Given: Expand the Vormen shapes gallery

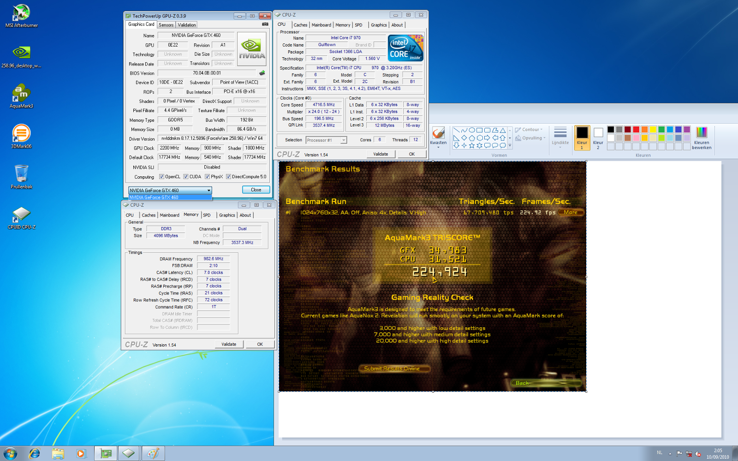Looking at the screenshot, I should (x=510, y=145).
